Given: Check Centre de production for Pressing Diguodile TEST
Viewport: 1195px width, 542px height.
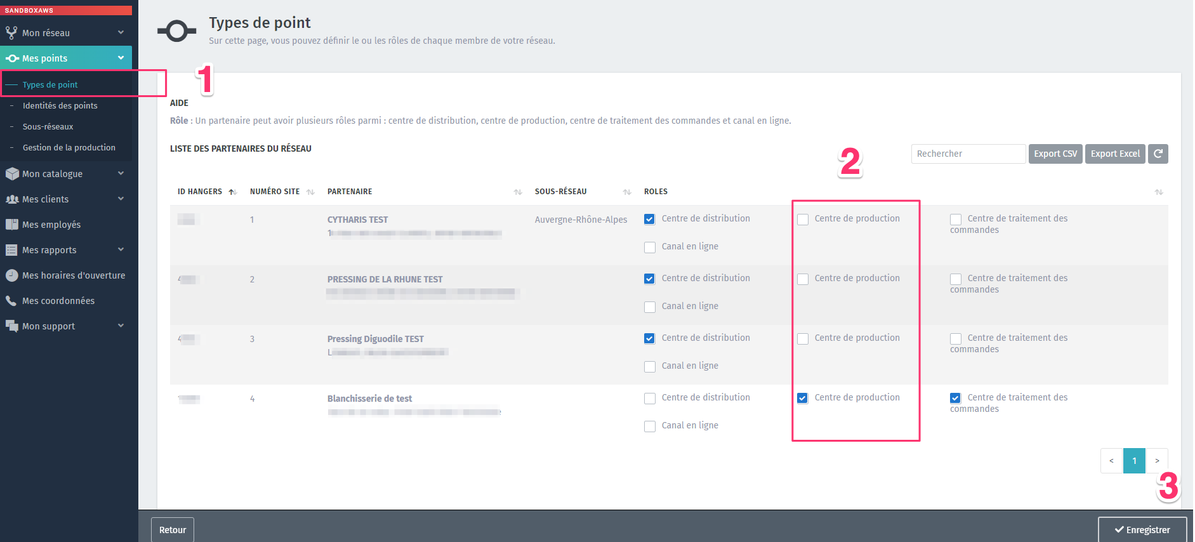Looking at the screenshot, I should tap(803, 338).
